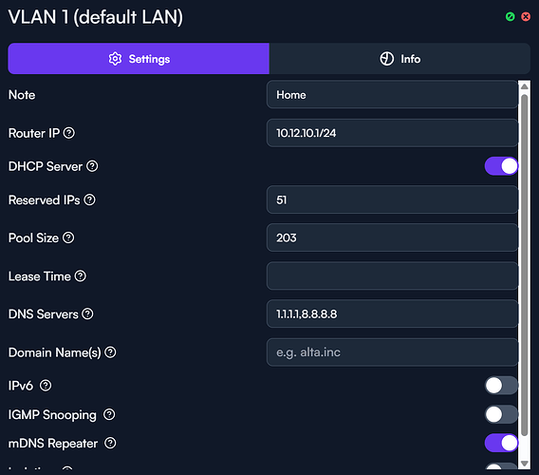Viewport: 539px width, 475px height.
Task: Show help for IGMP Snooping
Action: [x=109, y=414]
